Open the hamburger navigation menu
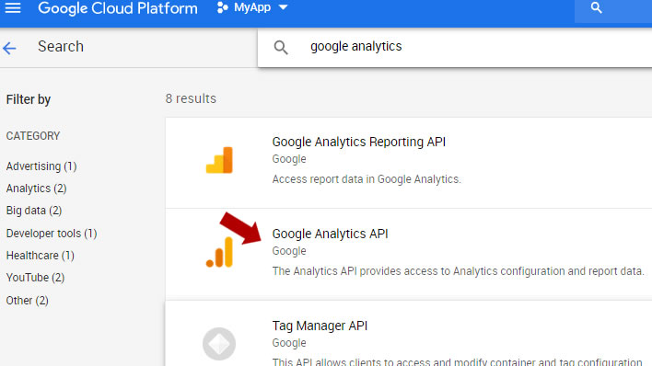 [13, 8]
